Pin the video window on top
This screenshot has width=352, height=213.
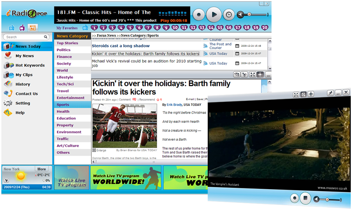(x=330, y=93)
